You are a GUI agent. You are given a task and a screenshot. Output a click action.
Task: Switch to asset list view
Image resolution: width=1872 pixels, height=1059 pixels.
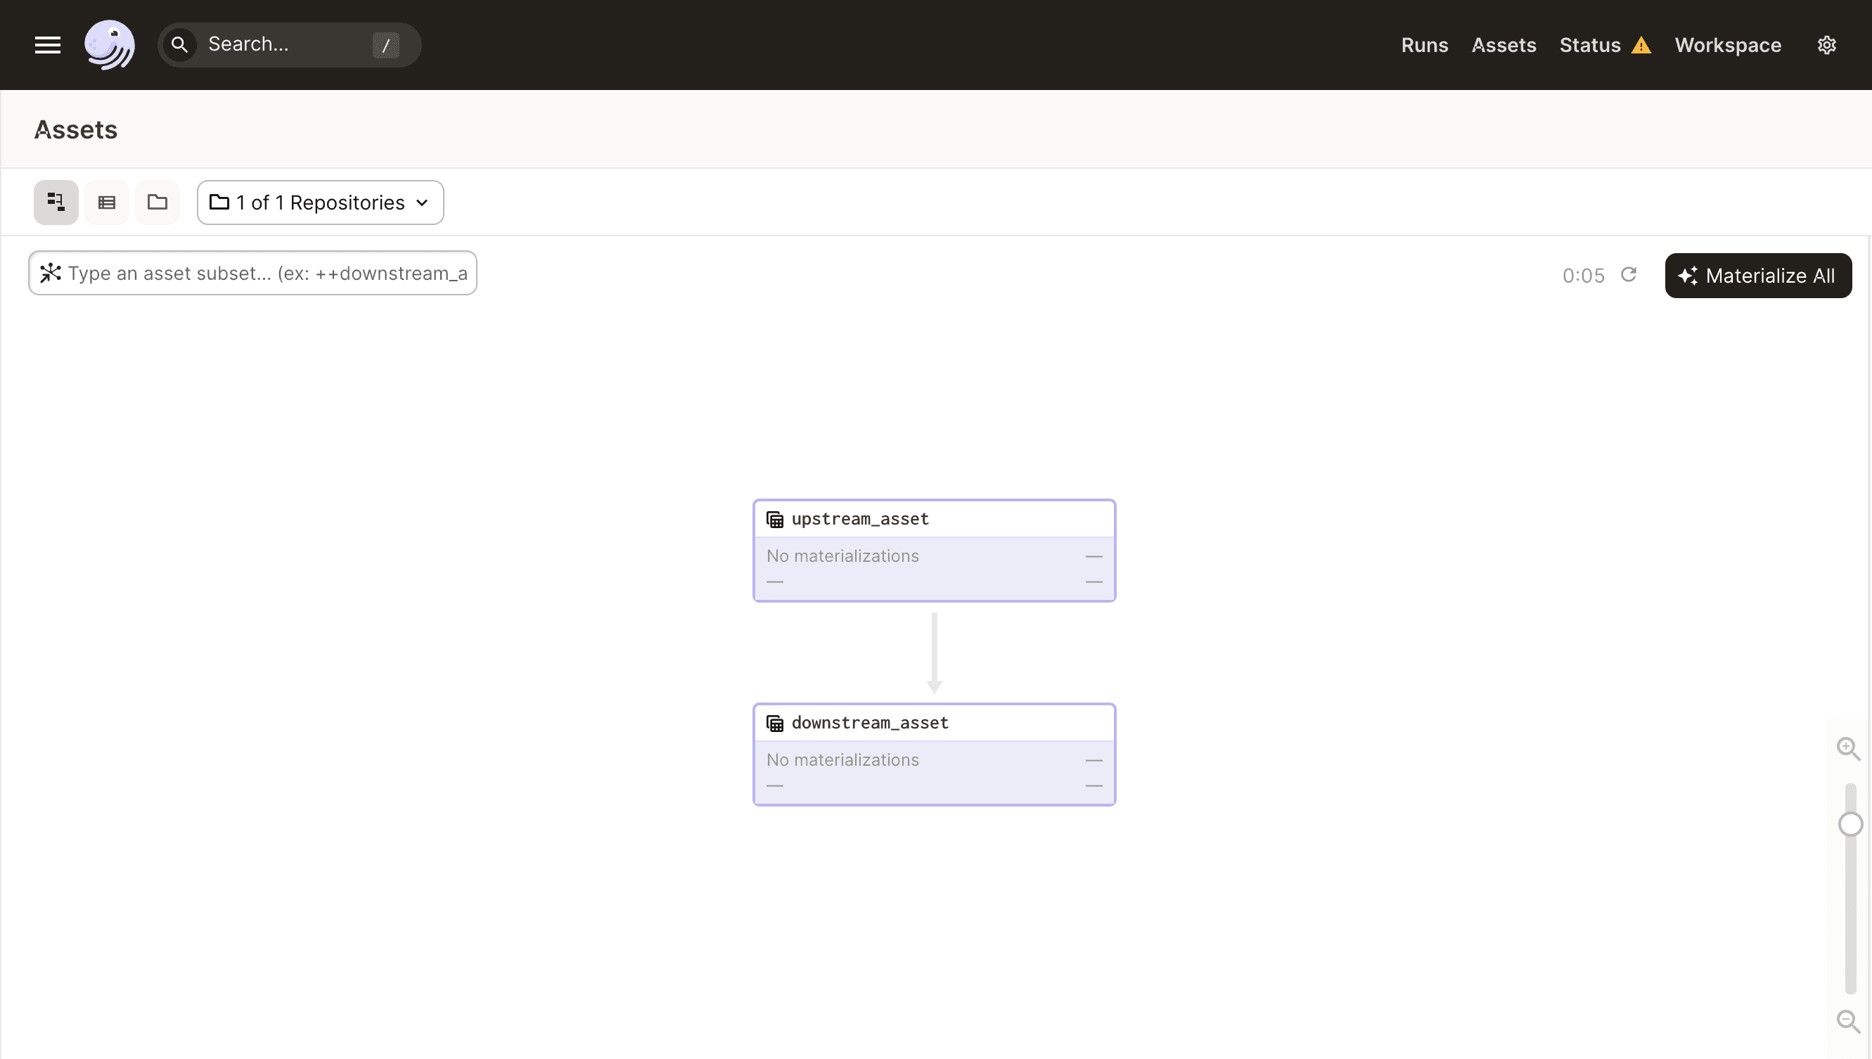coord(107,203)
